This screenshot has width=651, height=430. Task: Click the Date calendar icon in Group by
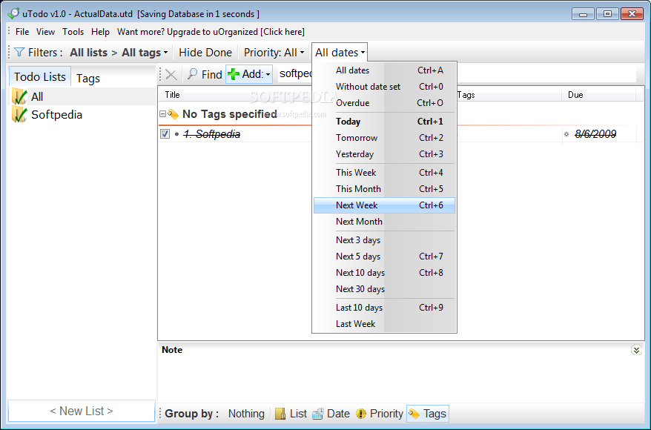pos(318,414)
